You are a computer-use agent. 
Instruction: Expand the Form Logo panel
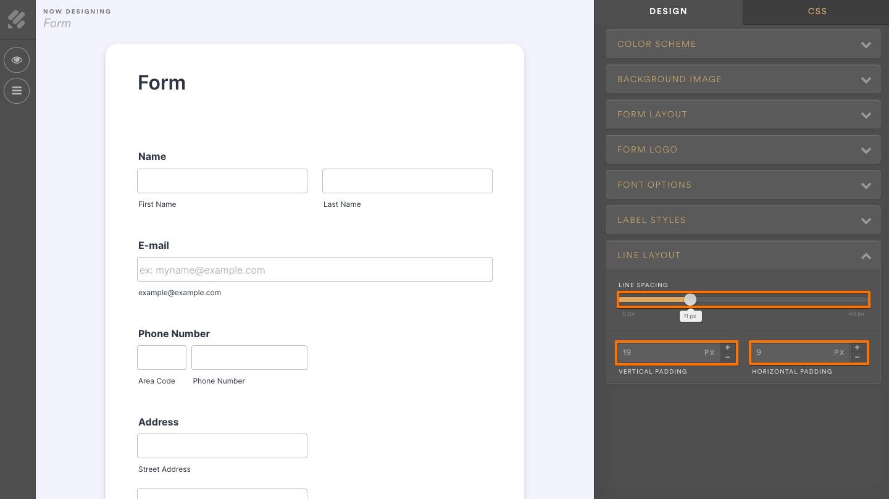coord(743,149)
